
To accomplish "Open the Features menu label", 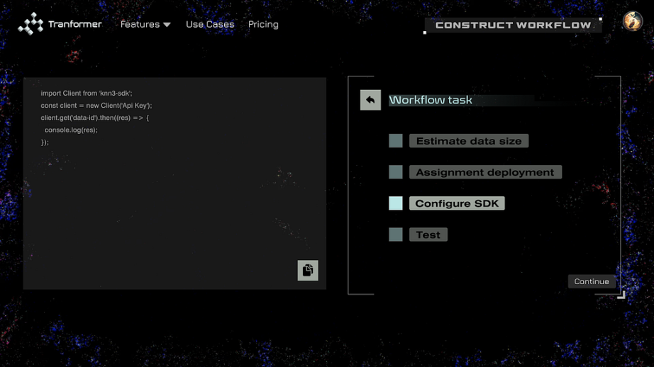I will click(x=140, y=24).
